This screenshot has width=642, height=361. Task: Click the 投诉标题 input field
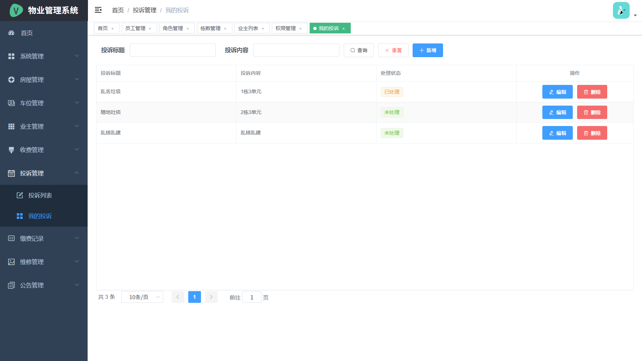click(173, 50)
